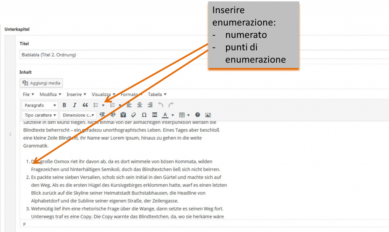Insert a special character (omega)
Image resolution: width=389 pixels, height=232 pixels.
coord(144,115)
